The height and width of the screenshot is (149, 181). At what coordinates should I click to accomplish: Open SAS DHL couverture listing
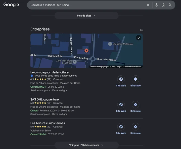point(44,99)
